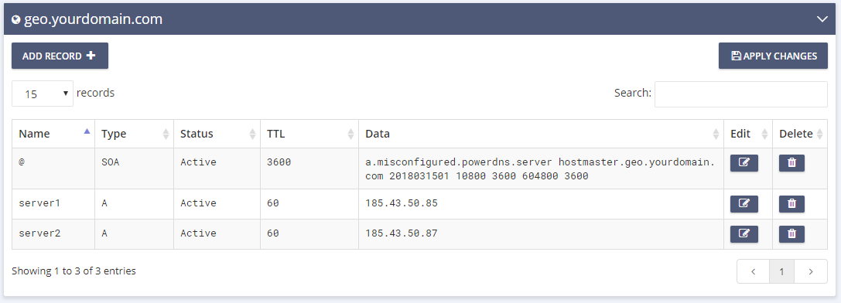Sort table by Type column
This screenshot has width=841, height=303.
(x=134, y=134)
